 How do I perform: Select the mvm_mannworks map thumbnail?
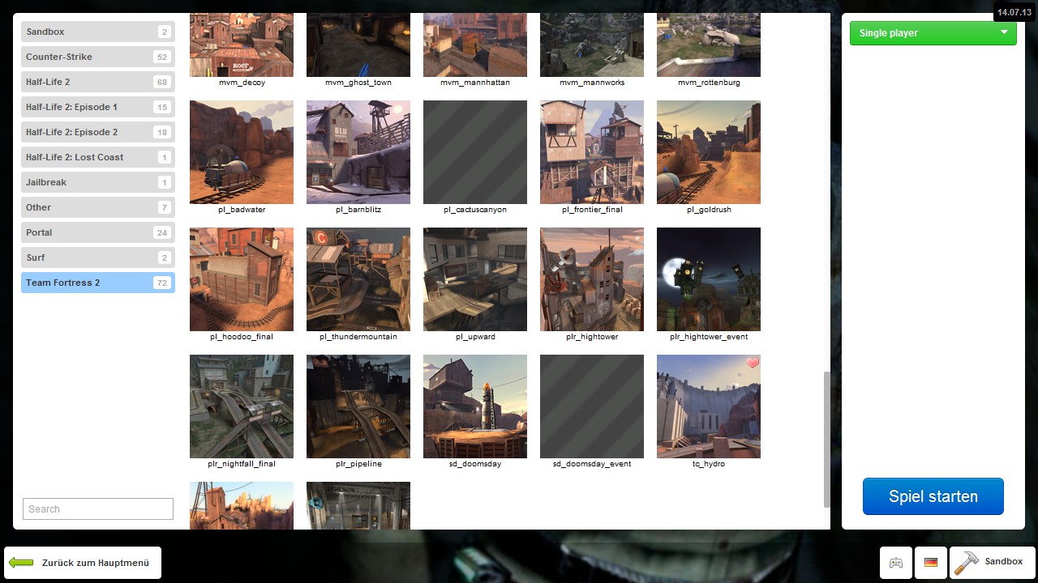(592, 45)
